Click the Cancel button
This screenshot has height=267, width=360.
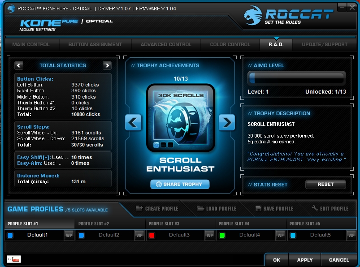click(x=339, y=260)
